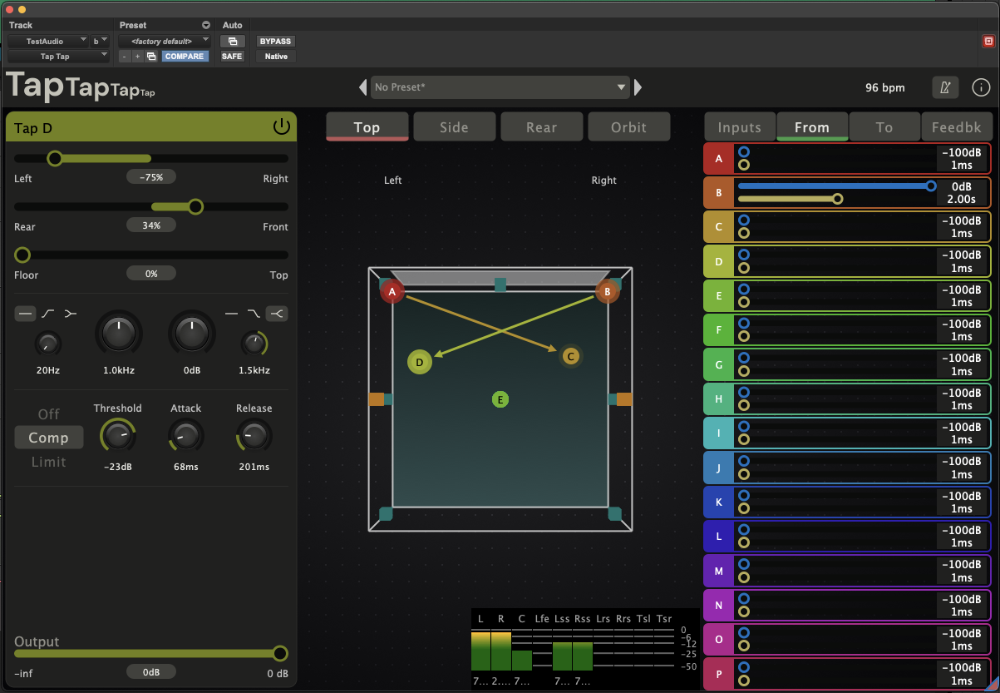This screenshot has width=1000, height=693.
Task: Select the high band split filter icon
Action: click(x=277, y=313)
